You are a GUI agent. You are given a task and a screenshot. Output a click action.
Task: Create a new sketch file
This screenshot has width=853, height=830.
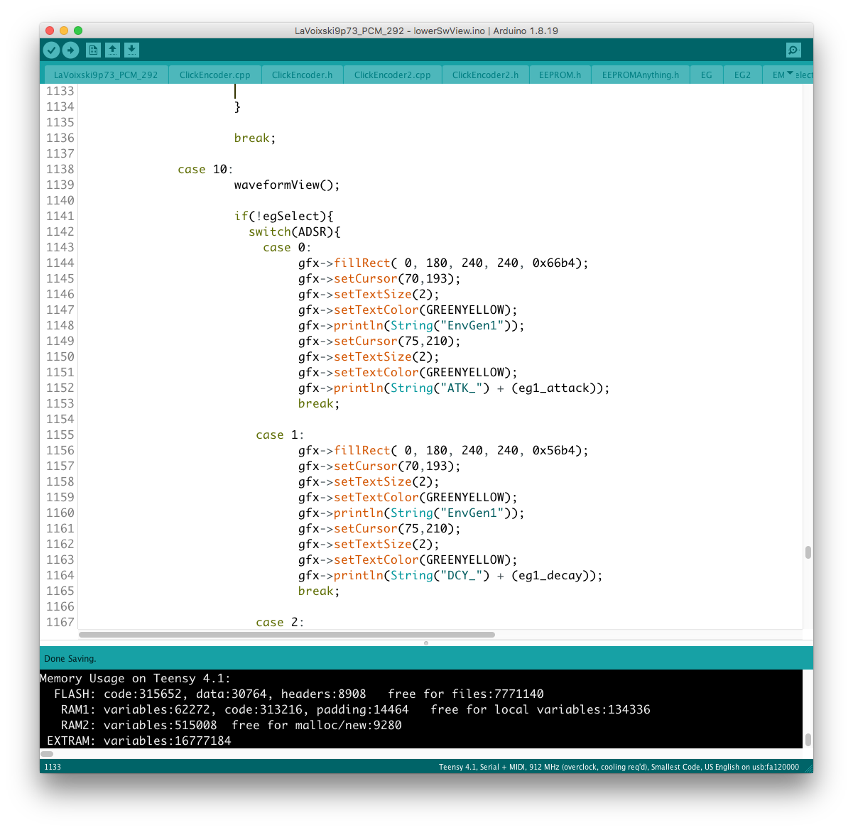point(93,50)
